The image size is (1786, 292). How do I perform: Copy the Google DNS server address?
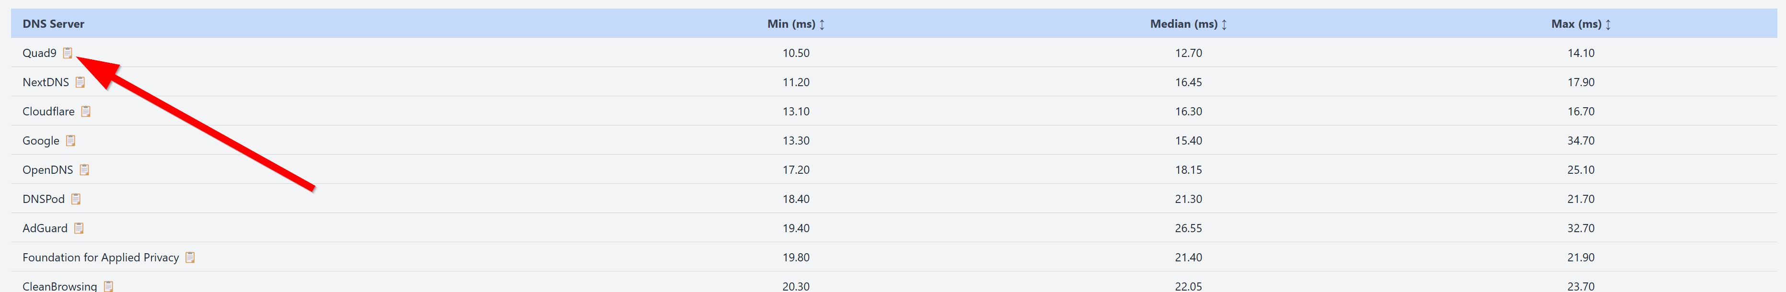pos(70,140)
